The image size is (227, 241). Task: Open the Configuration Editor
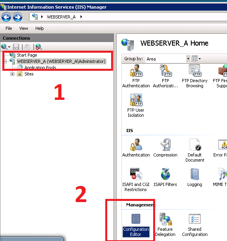coord(136,225)
